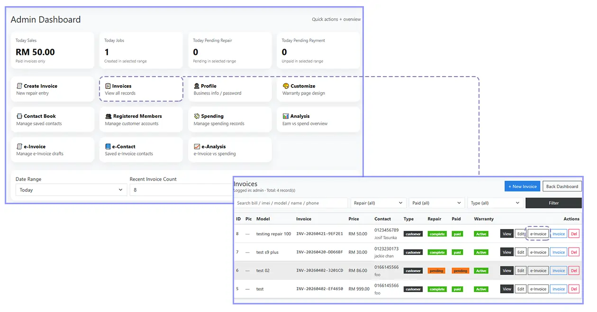Expand the Repair (all) filter dropdown
The height and width of the screenshot is (312, 597).
tap(378, 202)
